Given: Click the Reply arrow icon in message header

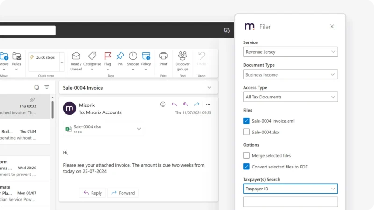Looking at the screenshot, I should point(174,104).
